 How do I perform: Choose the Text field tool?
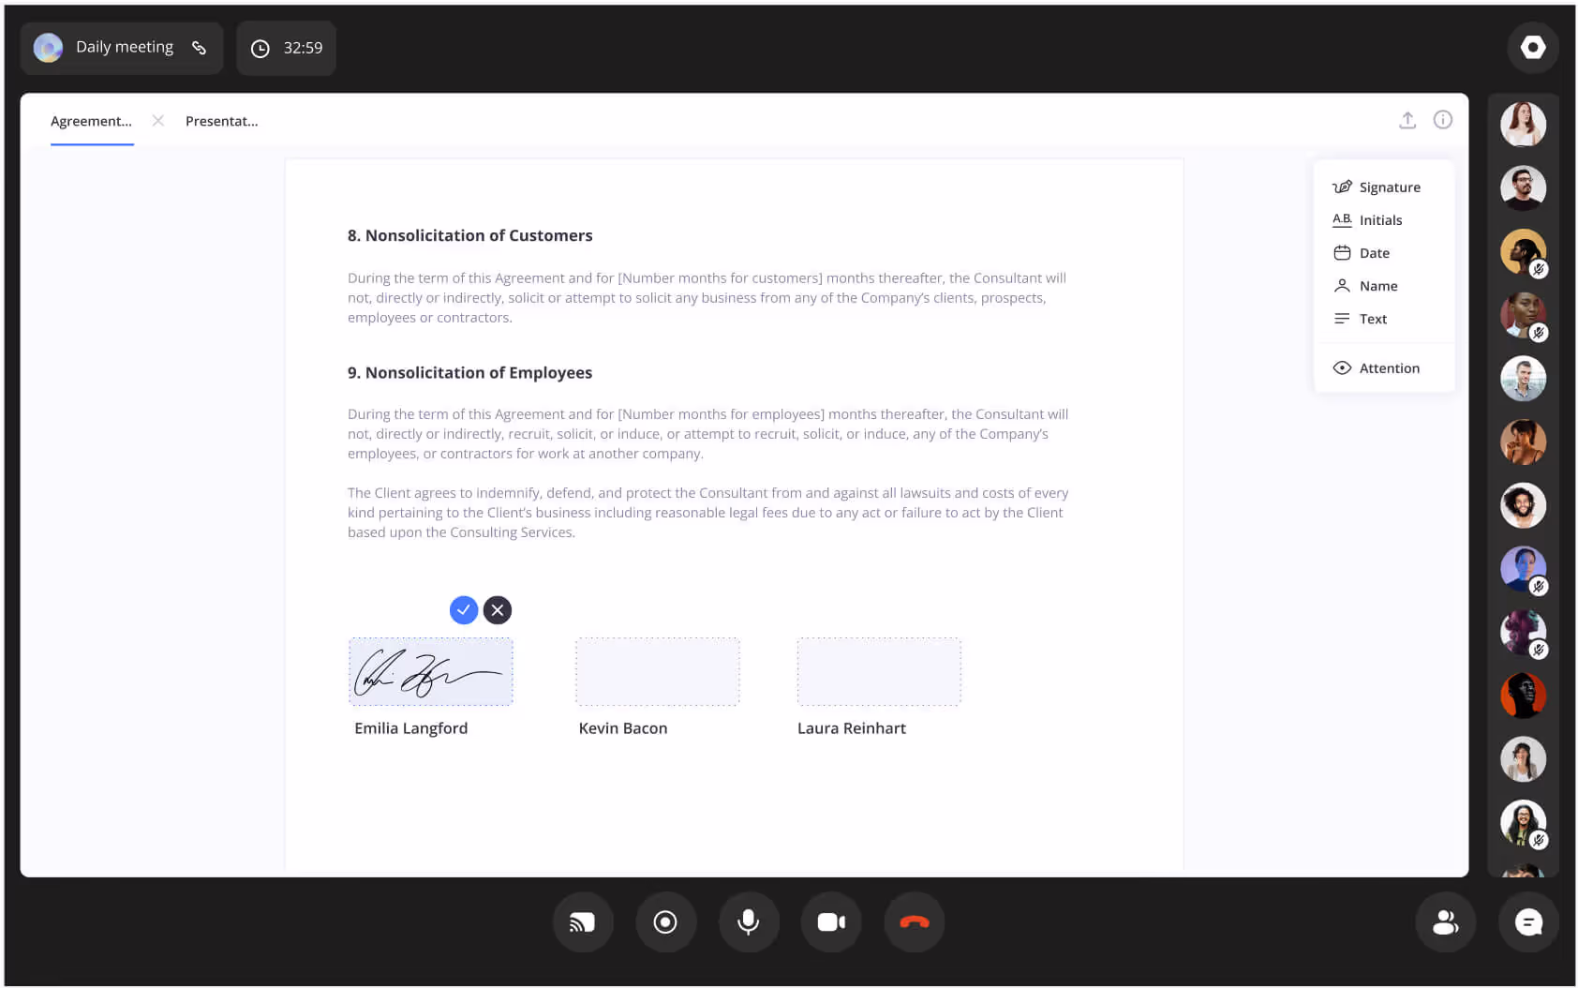[x=1360, y=319]
